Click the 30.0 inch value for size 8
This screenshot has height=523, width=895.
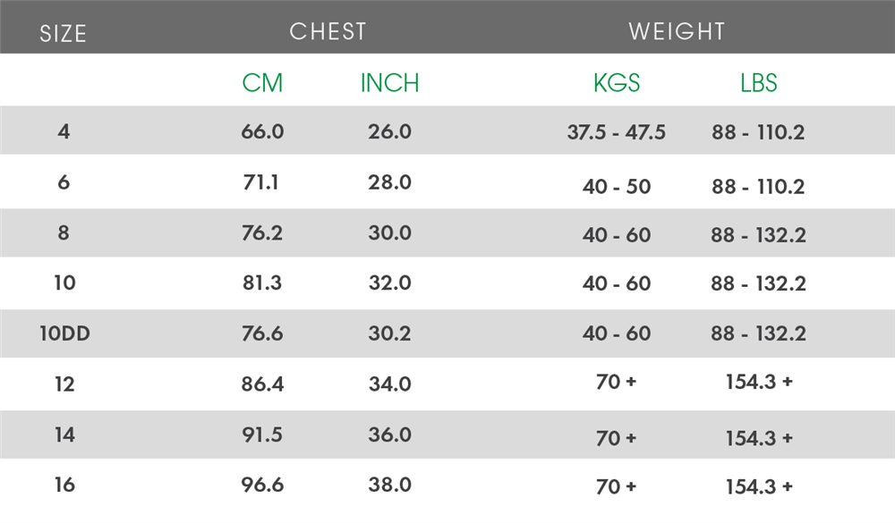(390, 232)
